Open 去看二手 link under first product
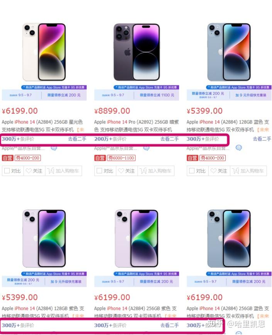Viewport: 272px width, 335px height. [77, 139]
